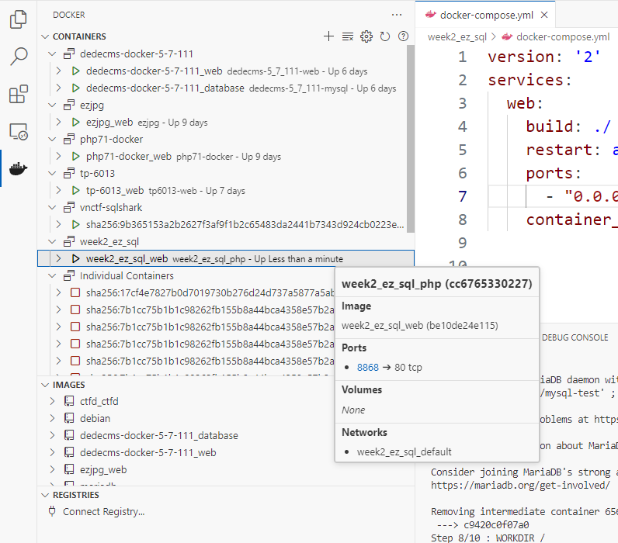Screen dimensions: 618x543
Task: Select the docker-compose.yml editor tab
Action: tap(488, 15)
